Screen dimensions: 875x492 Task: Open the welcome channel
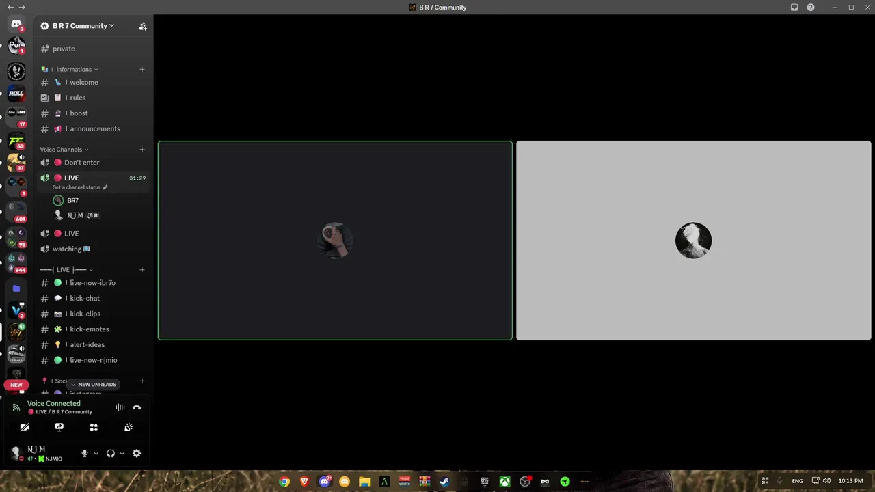(x=94, y=82)
